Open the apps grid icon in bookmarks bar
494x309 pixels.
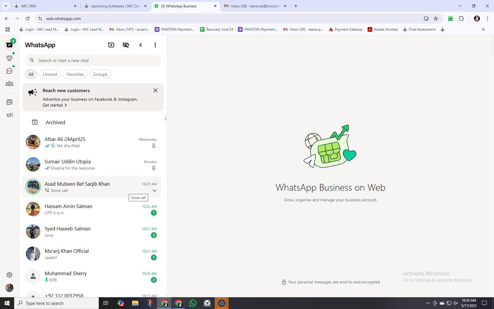8,29
